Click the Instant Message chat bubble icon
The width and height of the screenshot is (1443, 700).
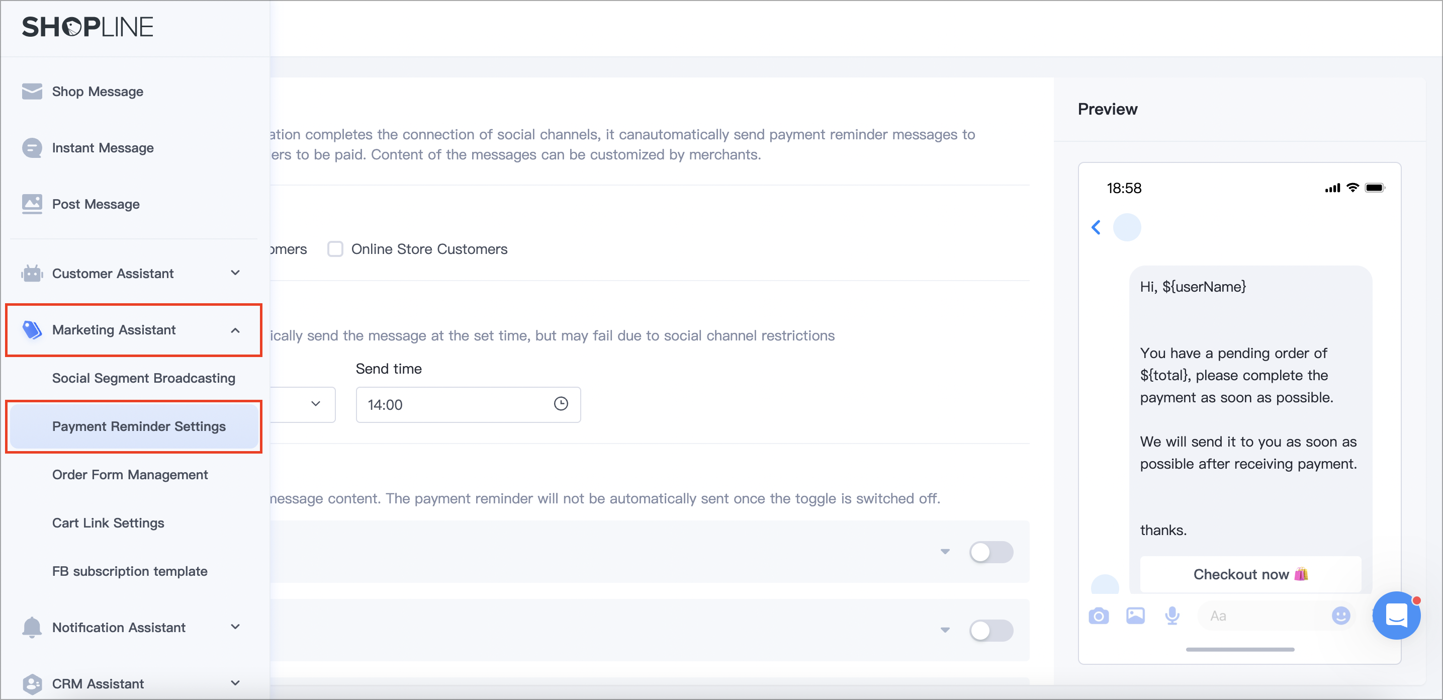(32, 148)
